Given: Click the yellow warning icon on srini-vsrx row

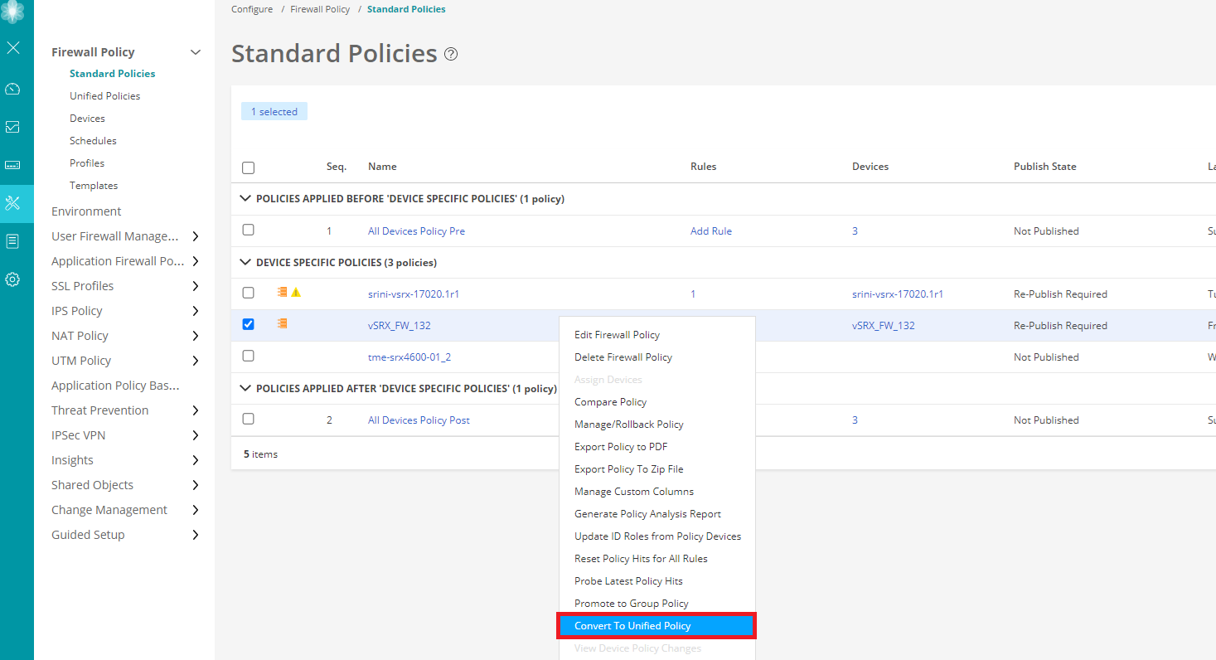Looking at the screenshot, I should [x=296, y=293].
